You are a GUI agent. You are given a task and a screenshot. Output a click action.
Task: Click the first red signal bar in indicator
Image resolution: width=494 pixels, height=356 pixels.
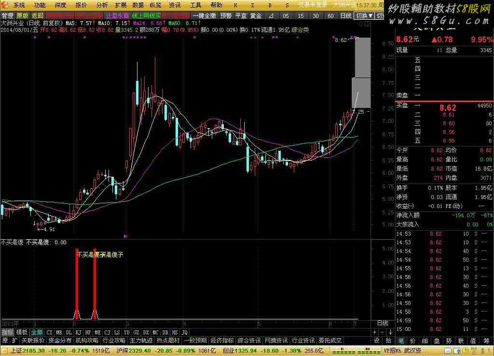[x=76, y=284]
